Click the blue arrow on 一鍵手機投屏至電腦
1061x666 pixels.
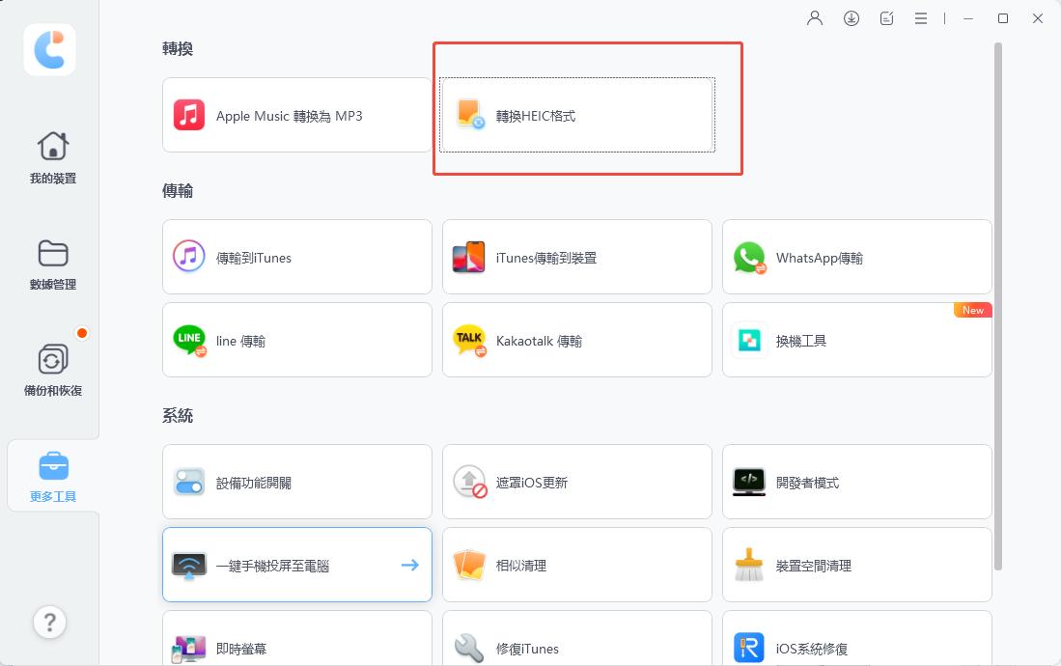tap(410, 565)
